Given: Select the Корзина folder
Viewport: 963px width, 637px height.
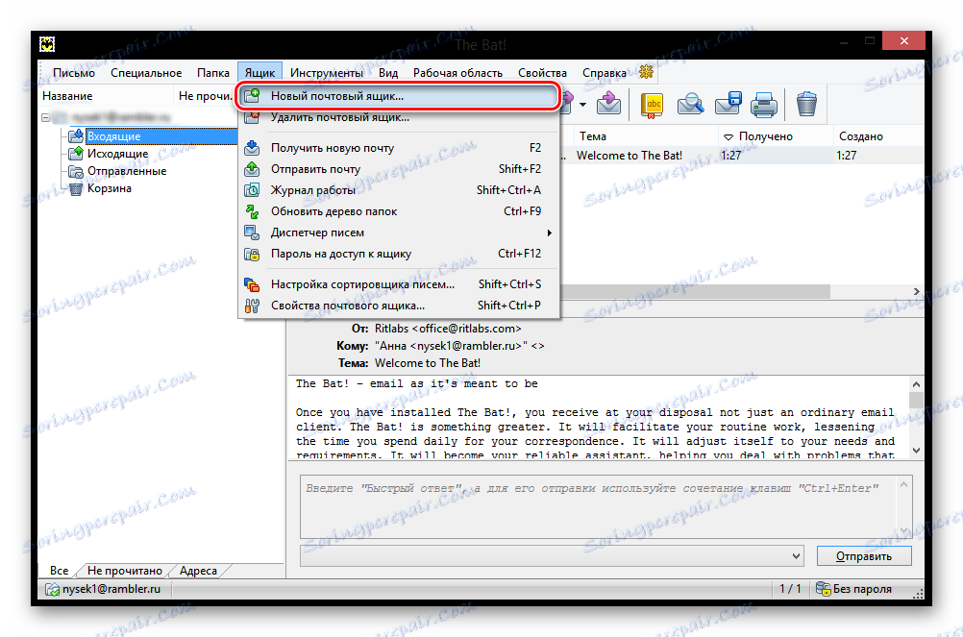Looking at the screenshot, I should [110, 188].
